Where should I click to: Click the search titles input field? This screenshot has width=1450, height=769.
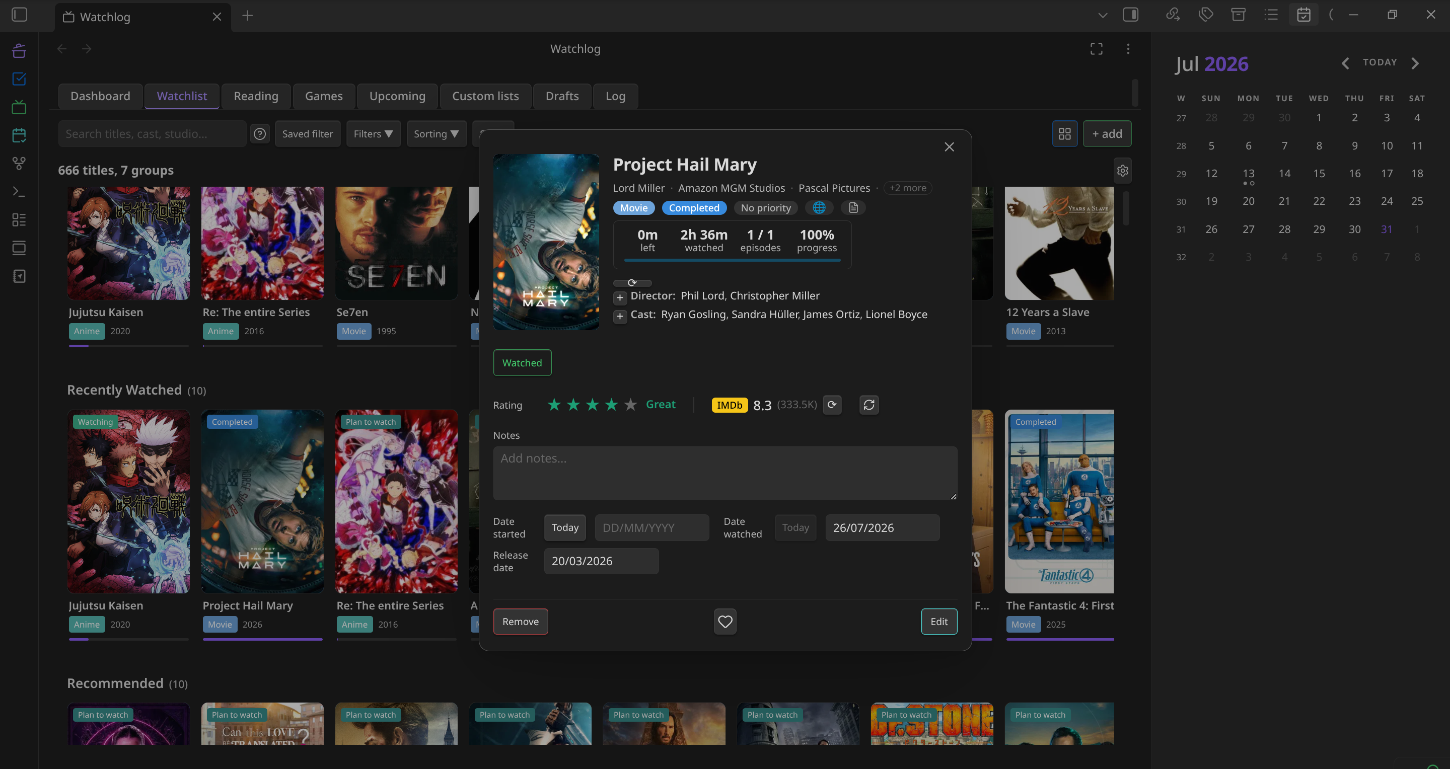point(152,134)
